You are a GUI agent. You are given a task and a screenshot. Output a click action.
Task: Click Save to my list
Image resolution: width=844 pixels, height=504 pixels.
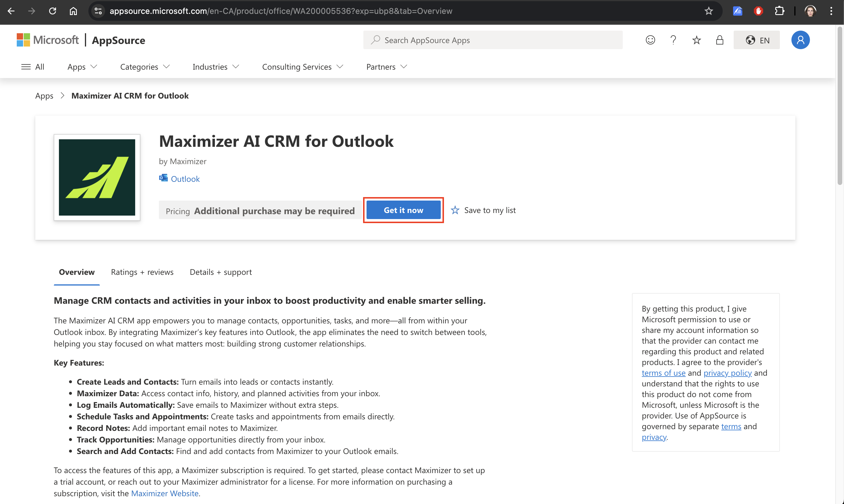click(483, 210)
